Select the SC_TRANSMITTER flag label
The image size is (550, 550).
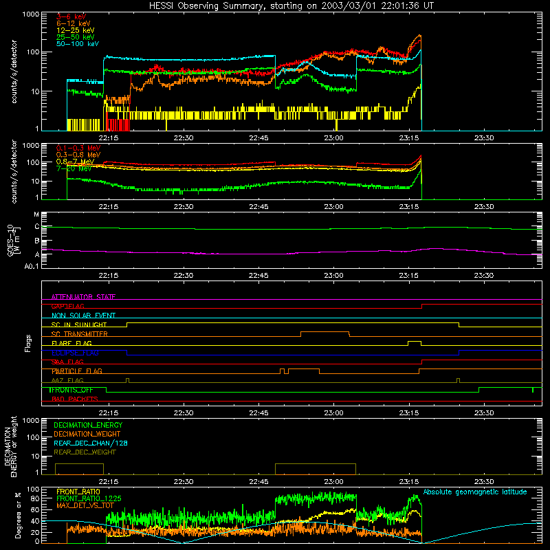[79, 334]
